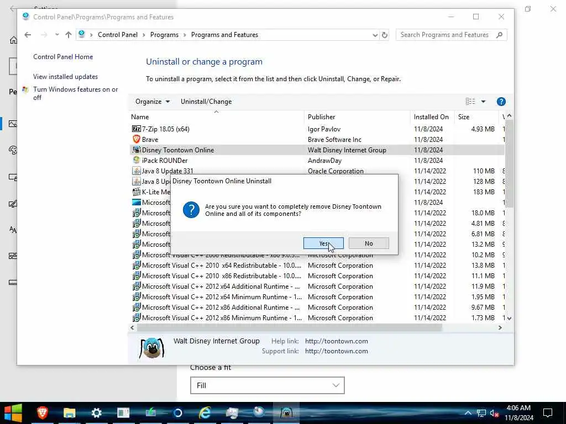Select Visual C++ 2012 x86 Additional Runtime

(221, 307)
